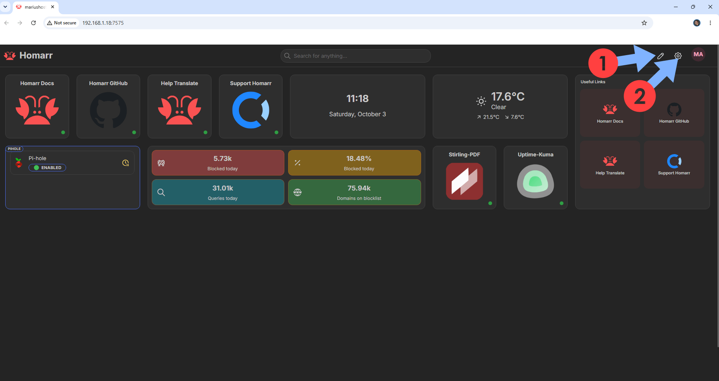This screenshot has height=381, width=719.
Task: Launch Uptime-Kuma app tile
Action: click(x=535, y=177)
